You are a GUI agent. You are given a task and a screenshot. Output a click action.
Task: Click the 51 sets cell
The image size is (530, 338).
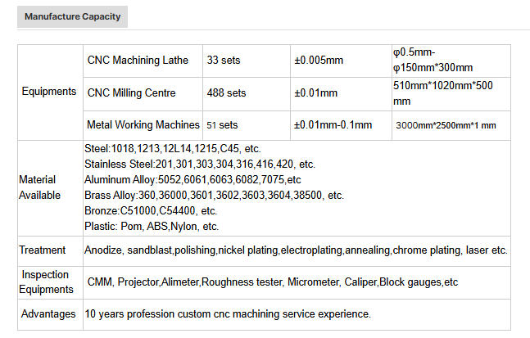[247, 125]
